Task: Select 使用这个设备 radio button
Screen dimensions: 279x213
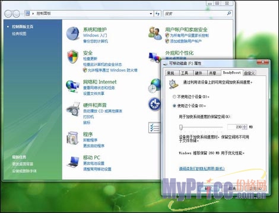Action: 175,106
